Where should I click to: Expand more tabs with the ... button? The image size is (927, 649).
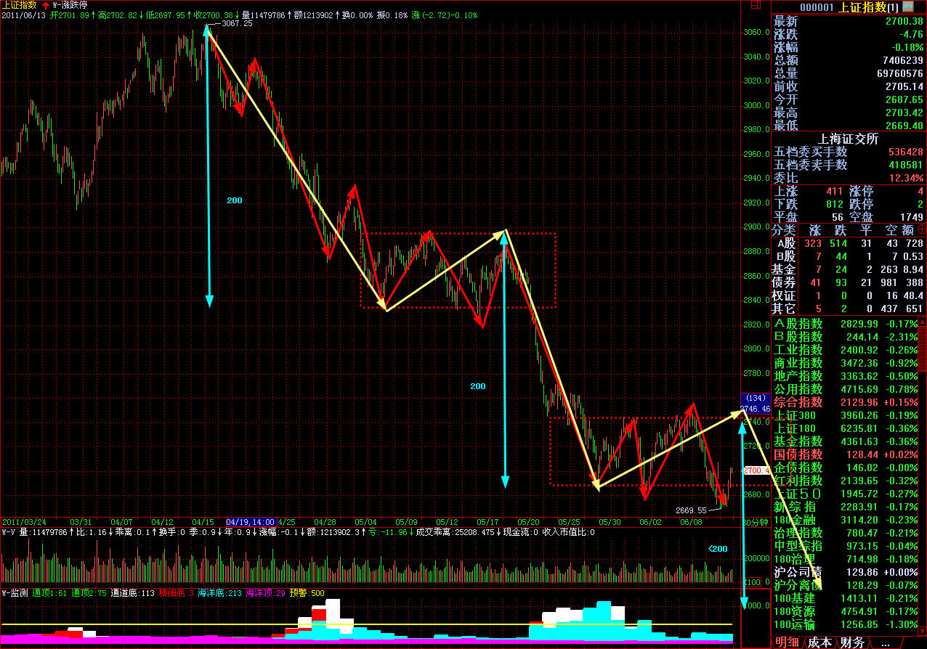(885, 642)
